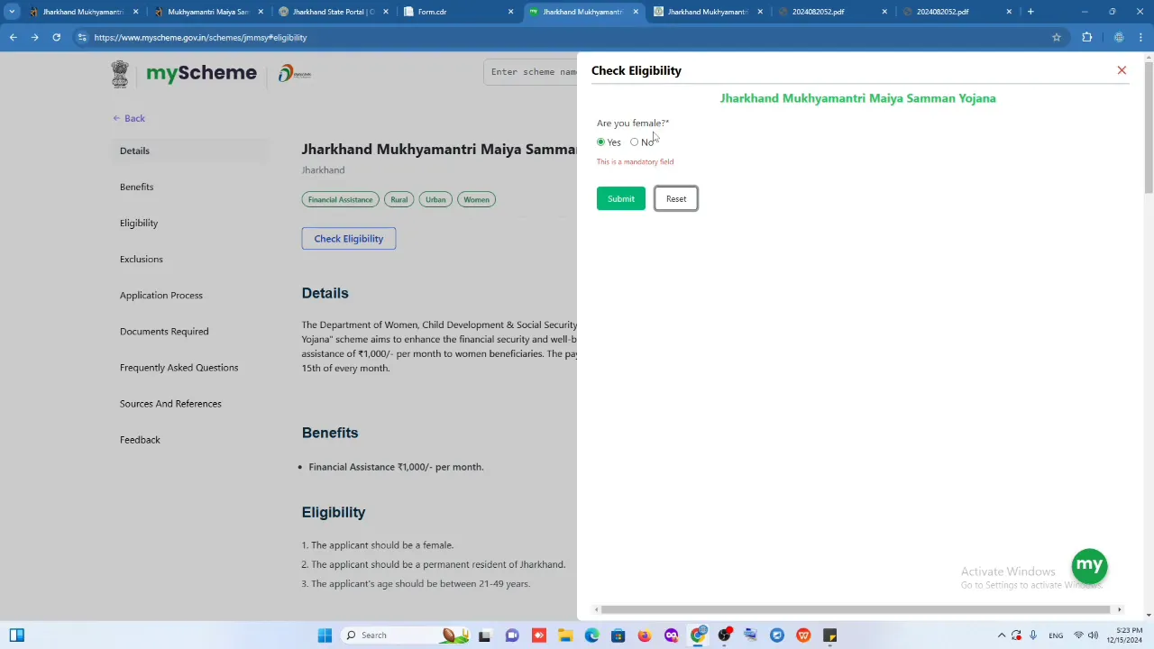
Task: Open browser extensions puzzle icon
Action: click(1086, 37)
